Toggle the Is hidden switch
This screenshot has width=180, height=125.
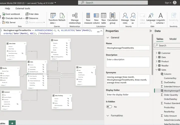tap(109, 107)
